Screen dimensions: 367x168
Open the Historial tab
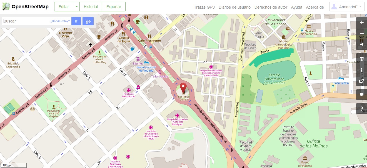click(x=91, y=7)
